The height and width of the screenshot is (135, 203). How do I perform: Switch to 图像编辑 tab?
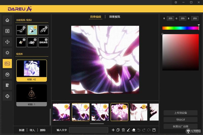click(96, 17)
